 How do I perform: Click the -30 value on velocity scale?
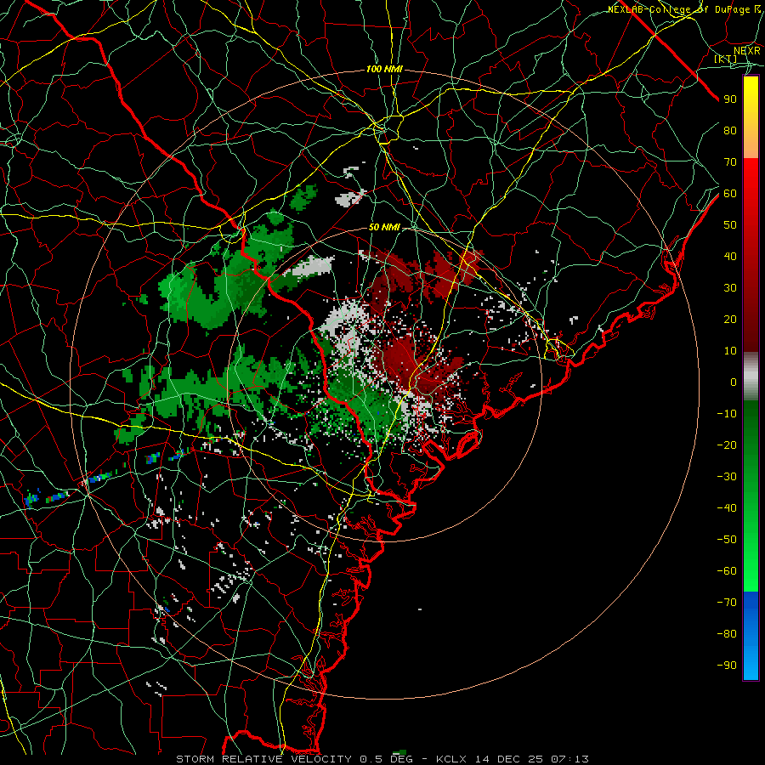tap(727, 477)
